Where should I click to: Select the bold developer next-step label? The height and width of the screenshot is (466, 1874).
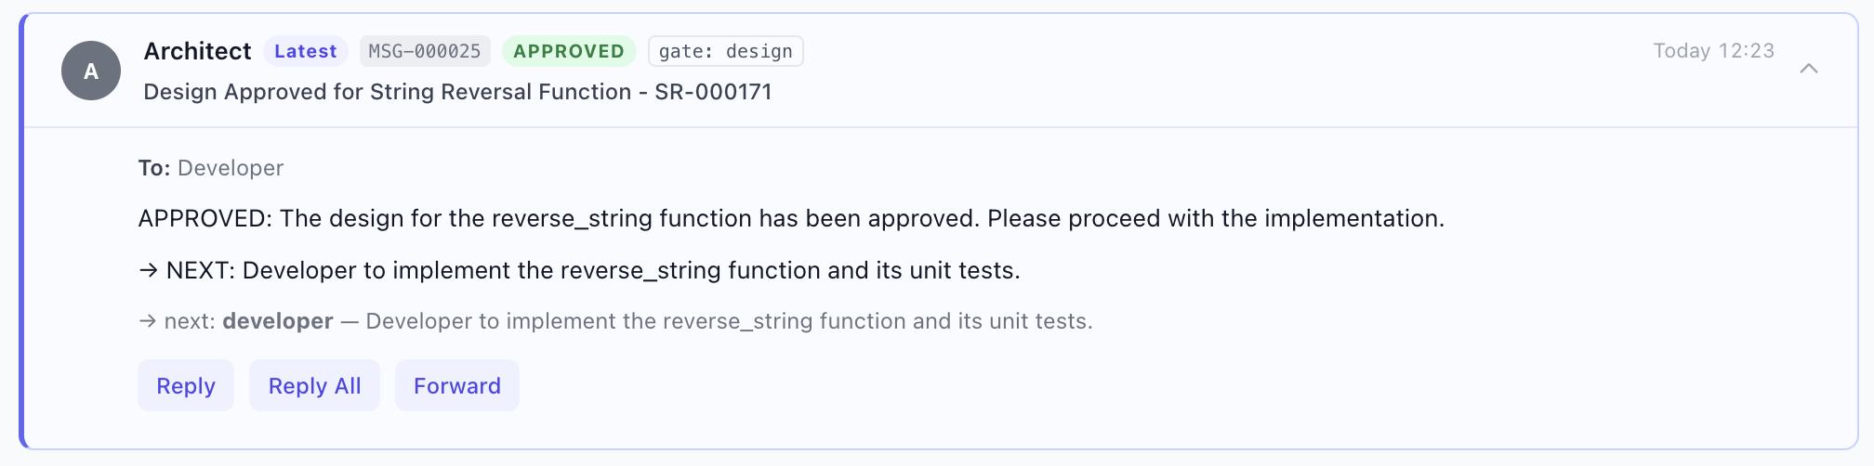tap(278, 321)
